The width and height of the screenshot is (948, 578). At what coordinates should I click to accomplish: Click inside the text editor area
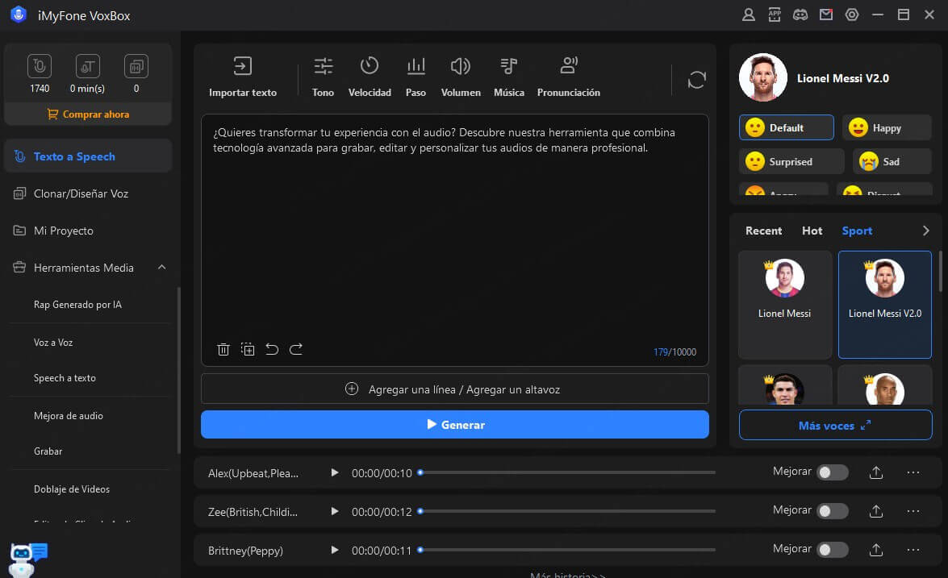pos(455,239)
